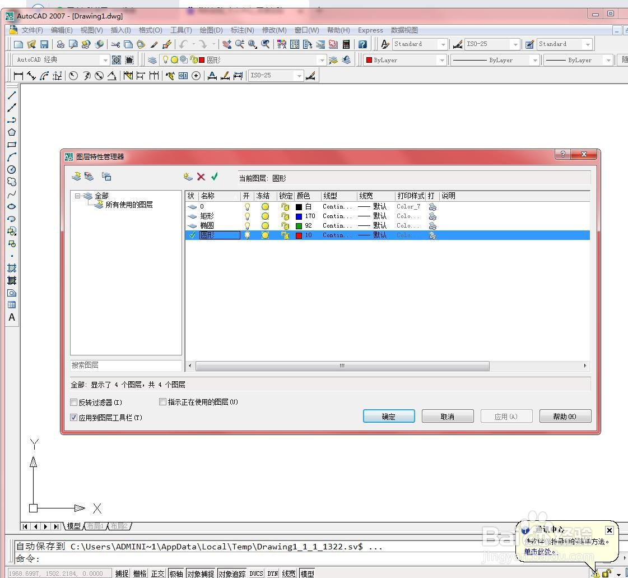Click the 单击此处 link in notification
Screen dimensions: 628x578
click(540, 552)
